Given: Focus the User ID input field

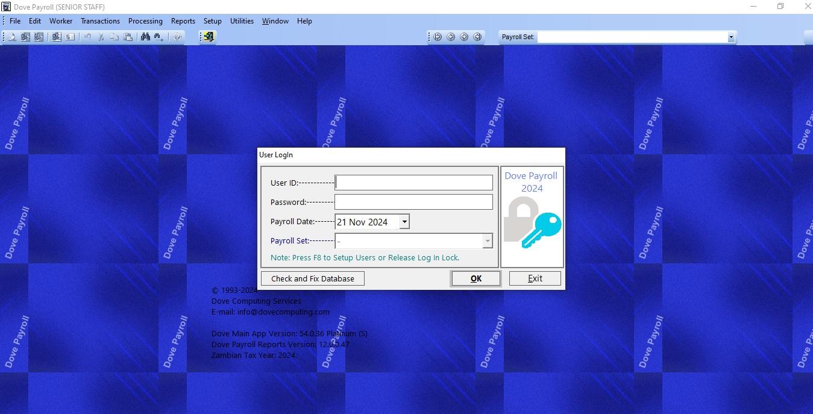Looking at the screenshot, I should (413, 183).
